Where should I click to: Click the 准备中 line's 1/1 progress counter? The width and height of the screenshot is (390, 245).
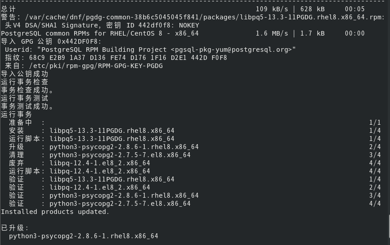[375, 122]
